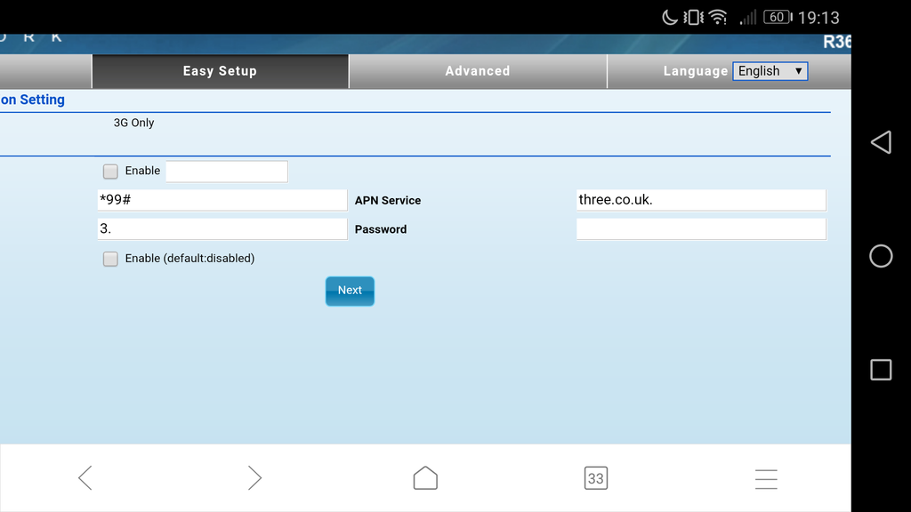Tap the battery indicator showing 60

coord(778,18)
